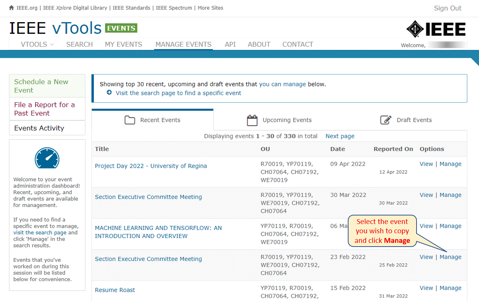Go to Next page of events

point(340,136)
